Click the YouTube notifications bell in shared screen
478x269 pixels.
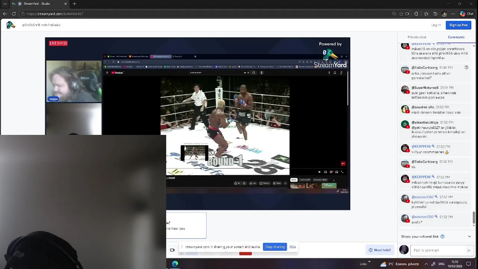[335, 73]
